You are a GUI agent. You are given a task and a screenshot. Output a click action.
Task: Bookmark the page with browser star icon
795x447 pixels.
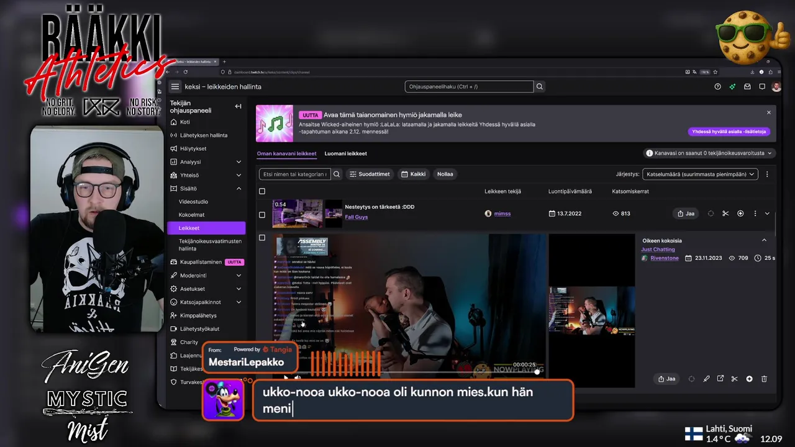(x=715, y=72)
